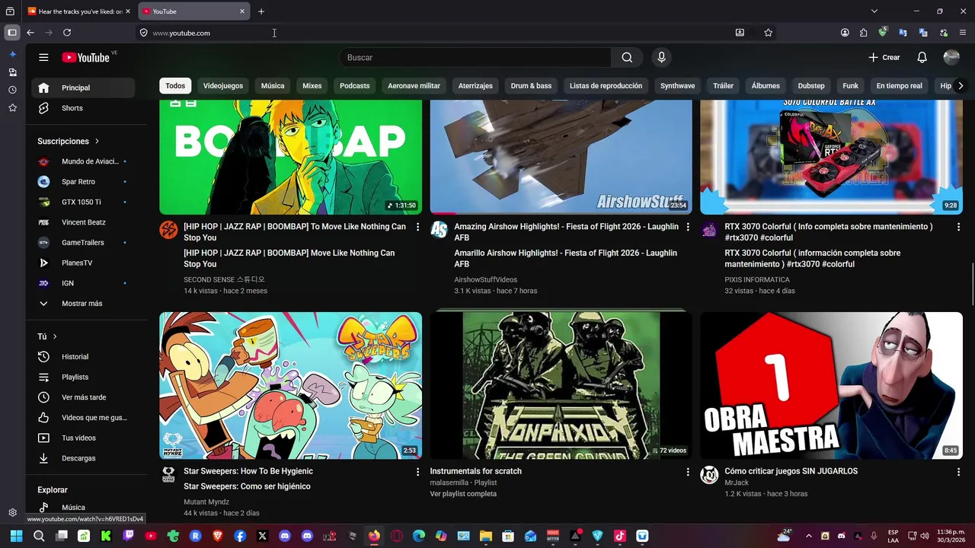Show more chips with right arrow

click(961, 86)
